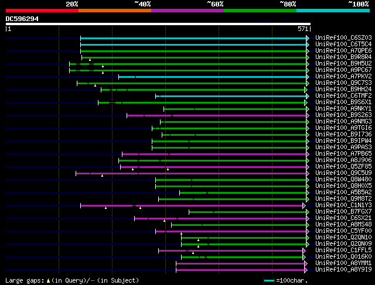Open the UniRef100_Q8W480 label
375x285 pixels.
tap(343, 180)
